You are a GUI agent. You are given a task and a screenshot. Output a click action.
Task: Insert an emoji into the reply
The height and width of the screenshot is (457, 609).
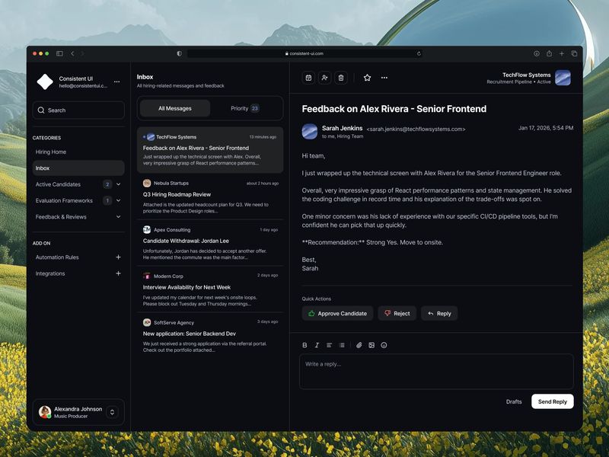pyautogui.click(x=383, y=345)
